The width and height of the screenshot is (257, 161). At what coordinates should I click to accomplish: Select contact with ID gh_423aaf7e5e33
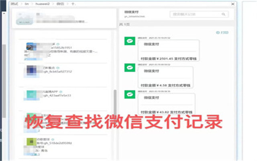63,99
